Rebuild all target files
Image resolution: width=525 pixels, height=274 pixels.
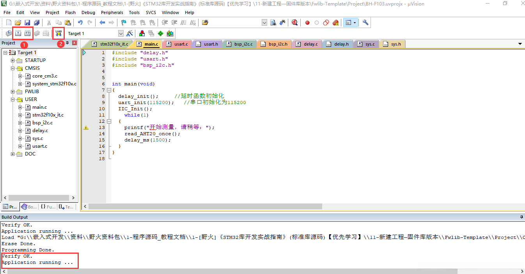point(27,34)
